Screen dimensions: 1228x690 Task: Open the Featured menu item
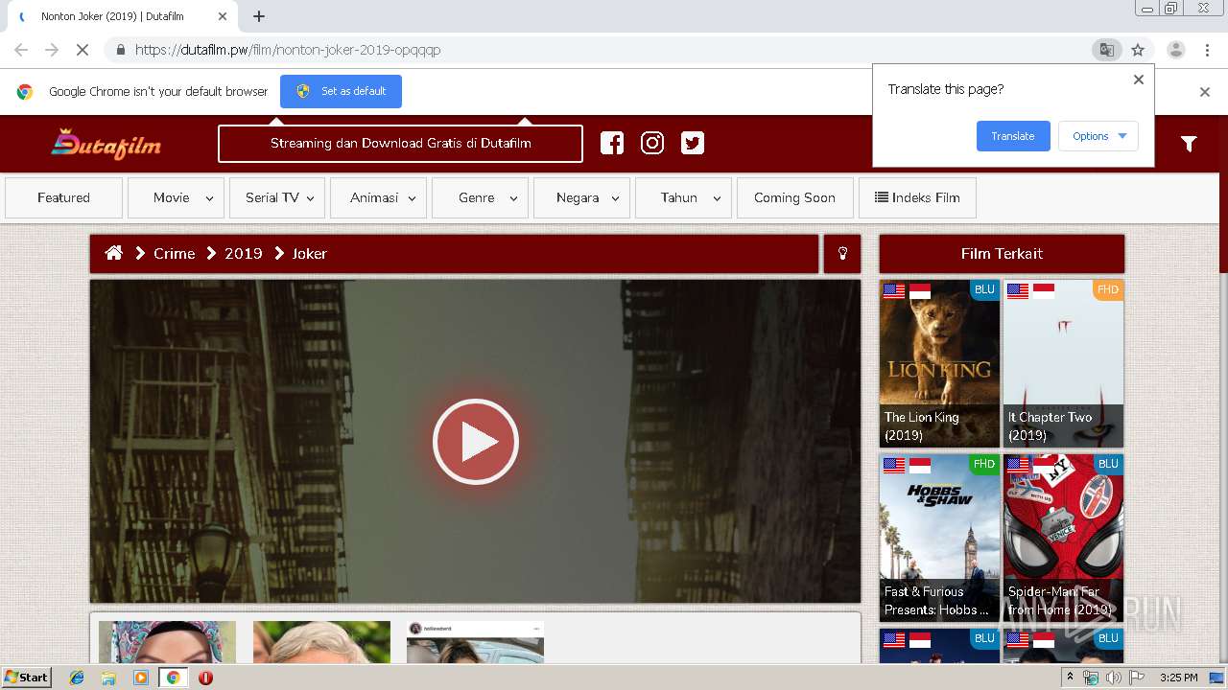click(63, 197)
